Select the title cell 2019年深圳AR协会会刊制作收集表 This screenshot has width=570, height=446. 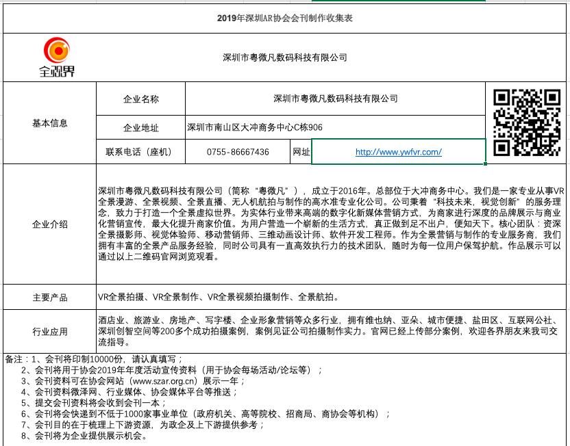(284, 18)
